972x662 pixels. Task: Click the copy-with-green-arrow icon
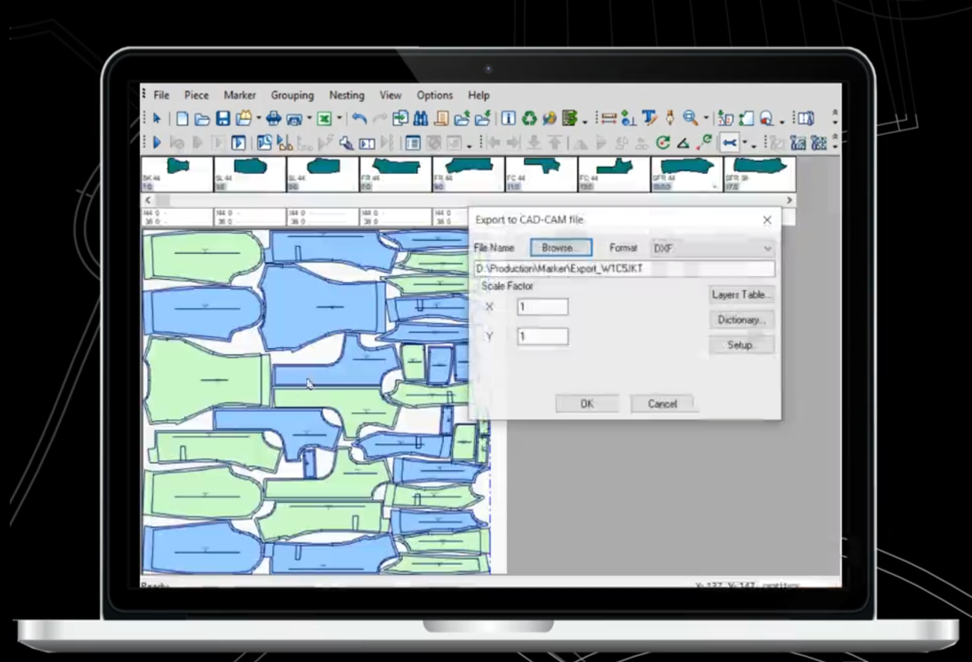[400, 119]
